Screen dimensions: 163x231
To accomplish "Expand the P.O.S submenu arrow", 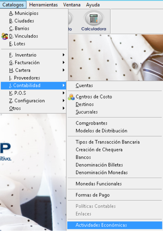I will (64, 93).
